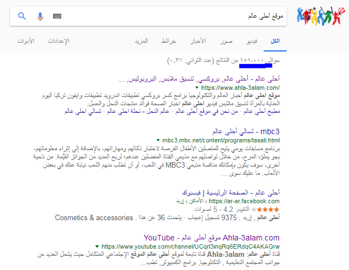Click the first result snippet موقع احلى عالم أخبار العالم
This screenshot has height=270, width=349.
[x=161, y=99]
